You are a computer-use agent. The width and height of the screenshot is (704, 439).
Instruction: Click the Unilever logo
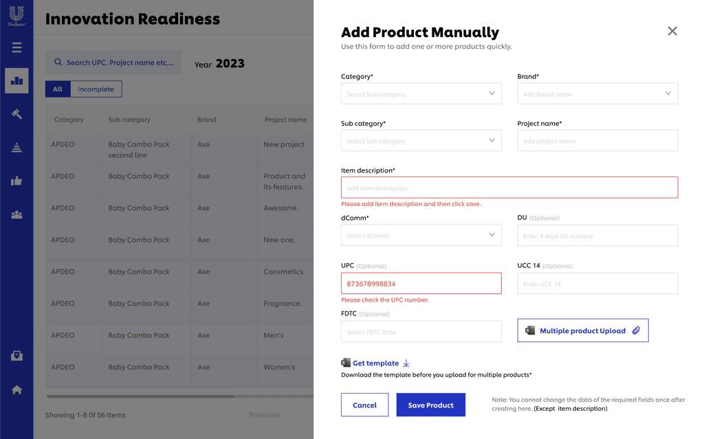(16, 16)
